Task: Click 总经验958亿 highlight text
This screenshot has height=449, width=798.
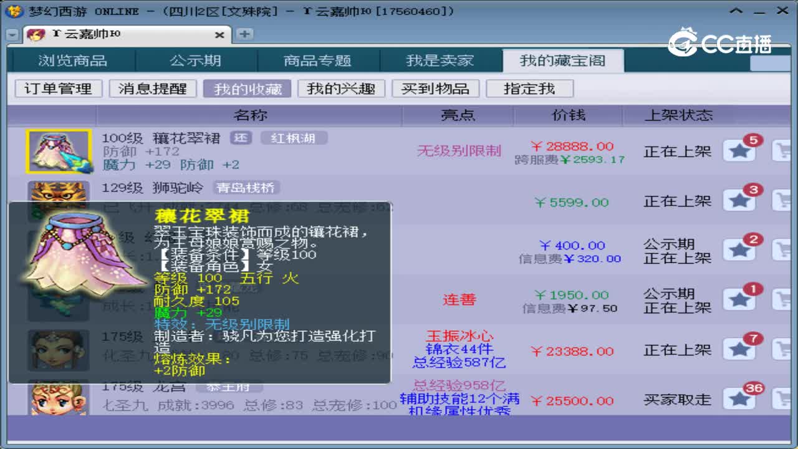Action: coord(459,386)
